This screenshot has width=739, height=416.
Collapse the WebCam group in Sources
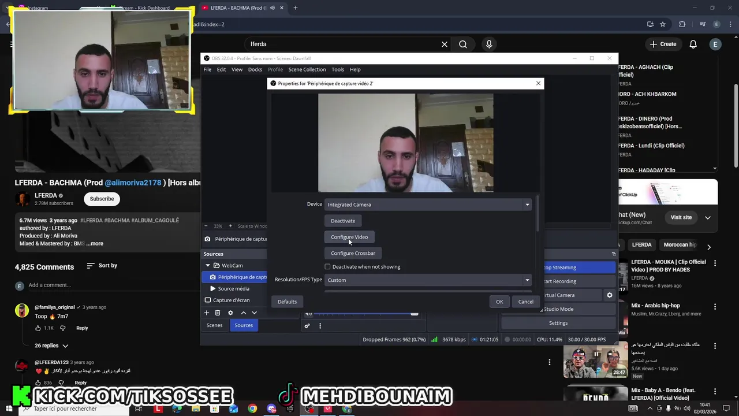point(208,265)
